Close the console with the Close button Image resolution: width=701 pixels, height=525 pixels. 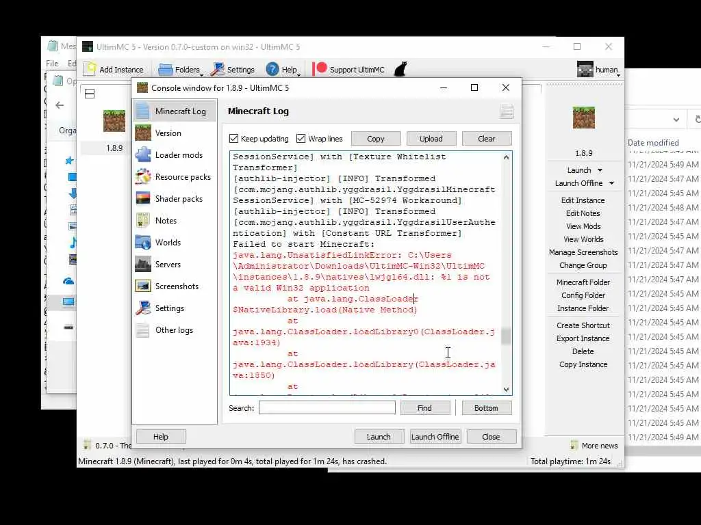click(491, 437)
